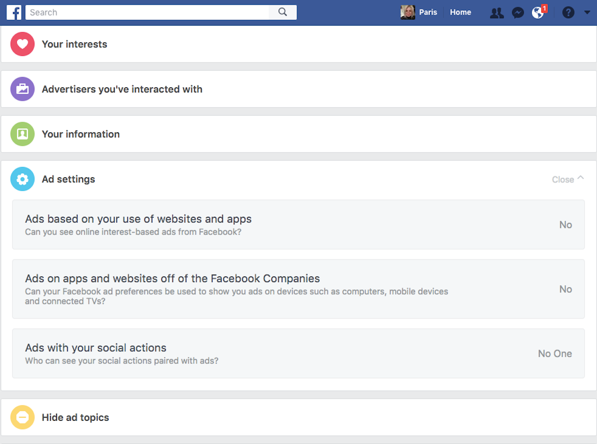The width and height of the screenshot is (597, 444).
Task: Click the red heart Your interests icon
Action: coord(22,44)
